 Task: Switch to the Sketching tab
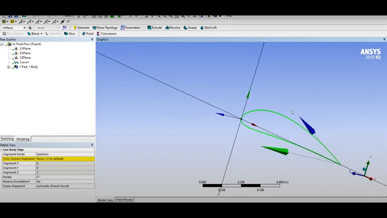[x=7, y=139]
